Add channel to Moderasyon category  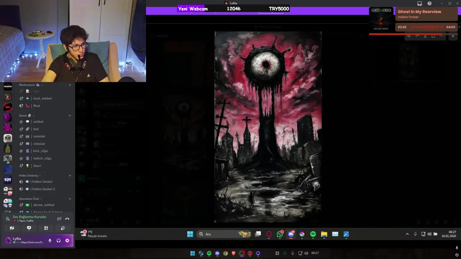pyautogui.click(x=70, y=85)
